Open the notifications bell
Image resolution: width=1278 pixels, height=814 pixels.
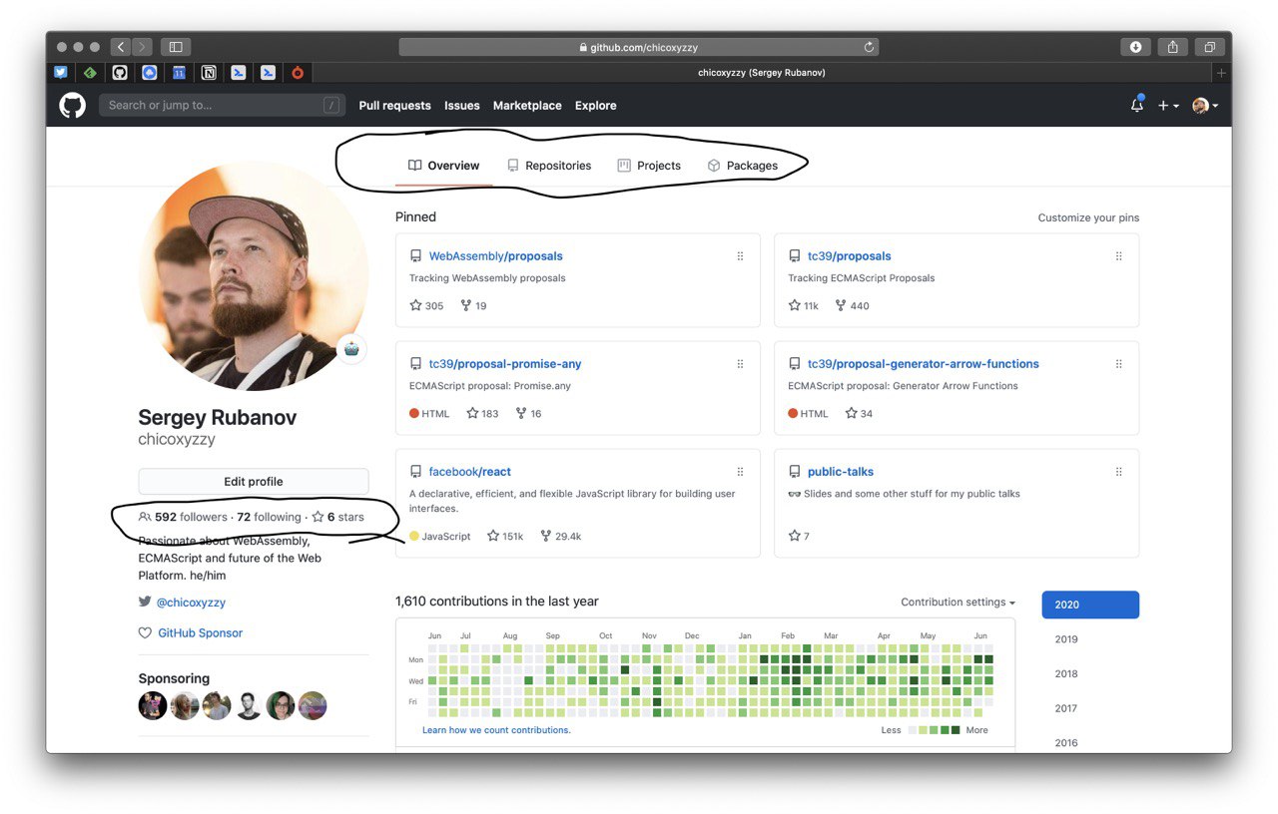1137,105
